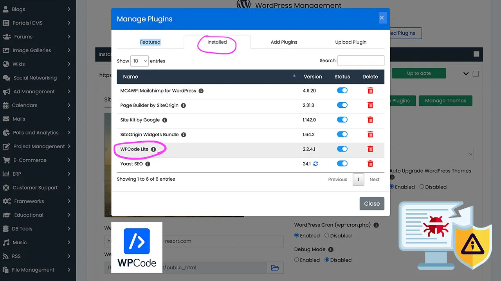Click the E-Commerce cart icon

click(6, 160)
